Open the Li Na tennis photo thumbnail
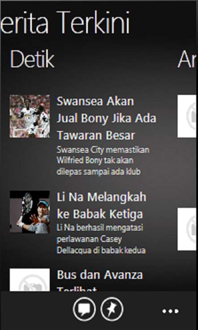 point(29,212)
